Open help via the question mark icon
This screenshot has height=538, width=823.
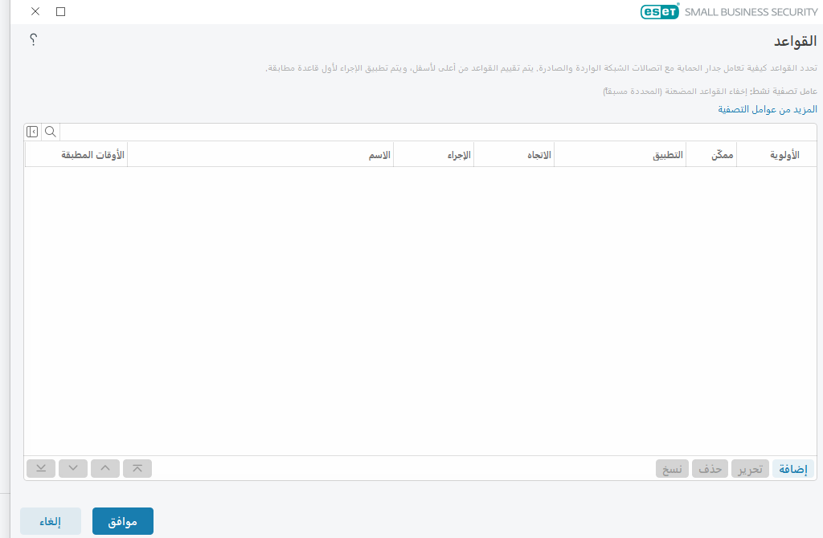32,39
